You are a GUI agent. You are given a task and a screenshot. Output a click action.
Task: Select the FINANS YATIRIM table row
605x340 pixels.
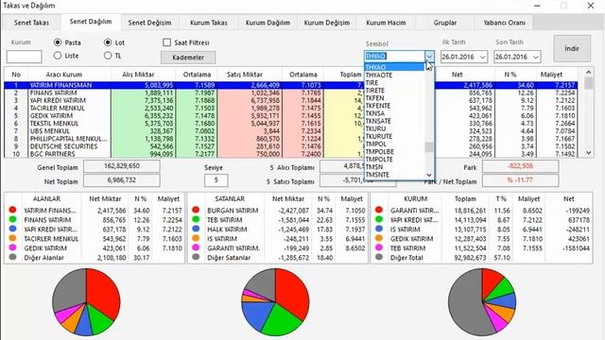(291, 93)
